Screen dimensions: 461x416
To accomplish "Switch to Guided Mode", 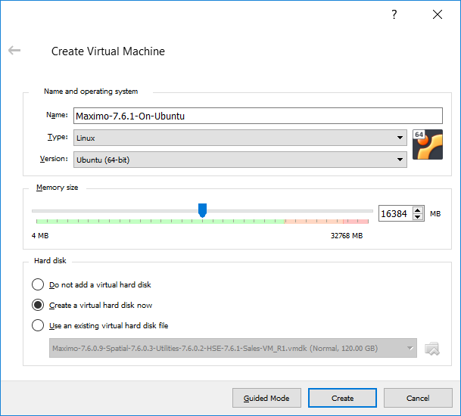I will 266,398.
